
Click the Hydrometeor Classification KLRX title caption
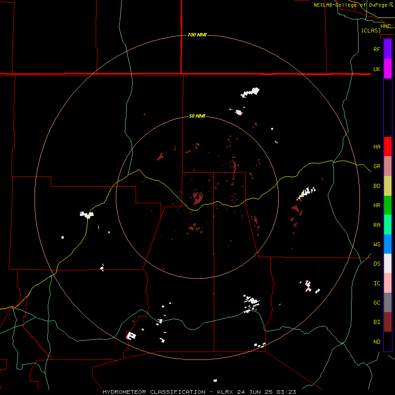coord(199,392)
